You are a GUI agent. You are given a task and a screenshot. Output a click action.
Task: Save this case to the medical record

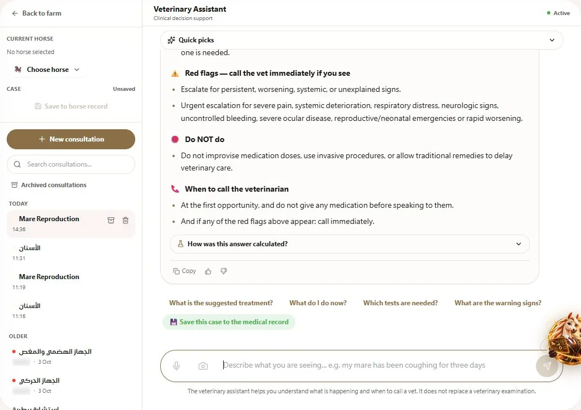tap(229, 322)
